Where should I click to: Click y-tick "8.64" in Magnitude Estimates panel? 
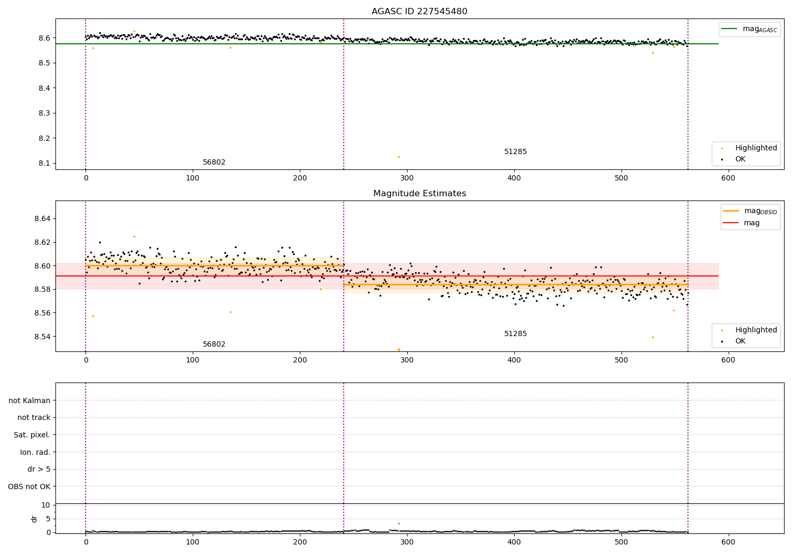point(43,219)
